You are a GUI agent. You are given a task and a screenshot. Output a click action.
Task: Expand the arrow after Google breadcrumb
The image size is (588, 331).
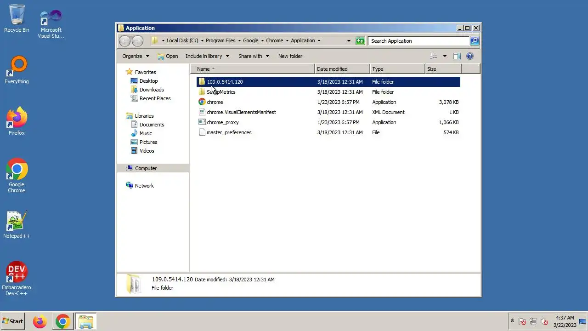pos(262,41)
